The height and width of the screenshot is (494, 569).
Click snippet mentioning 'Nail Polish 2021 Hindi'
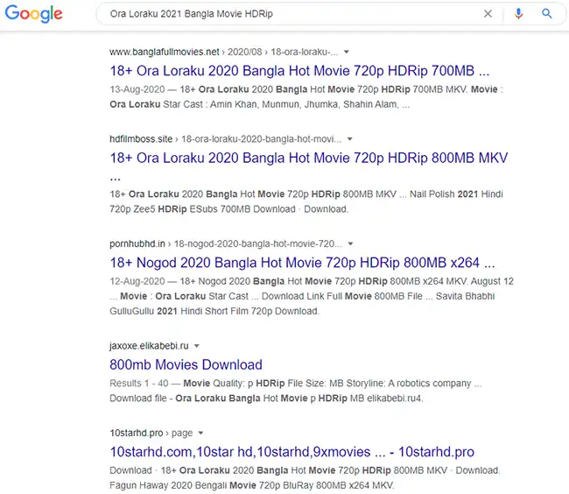pos(306,201)
